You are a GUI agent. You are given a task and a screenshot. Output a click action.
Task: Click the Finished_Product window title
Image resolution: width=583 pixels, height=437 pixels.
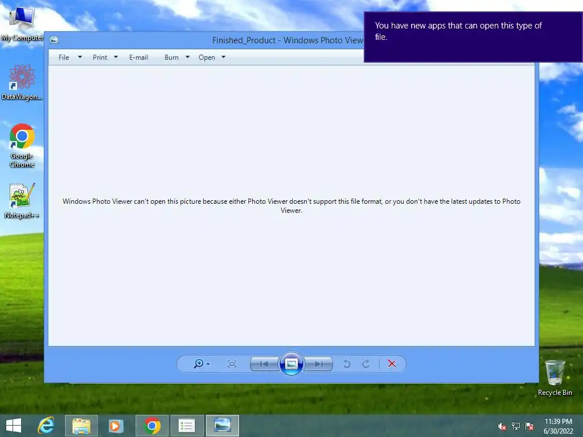pyautogui.click(x=288, y=40)
